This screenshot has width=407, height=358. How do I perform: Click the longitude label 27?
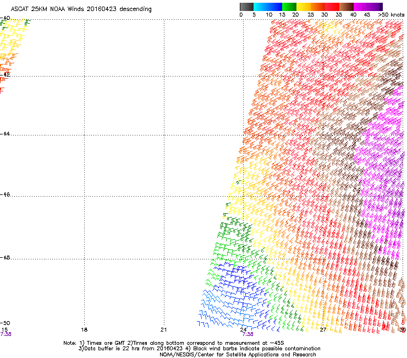(x=323, y=330)
